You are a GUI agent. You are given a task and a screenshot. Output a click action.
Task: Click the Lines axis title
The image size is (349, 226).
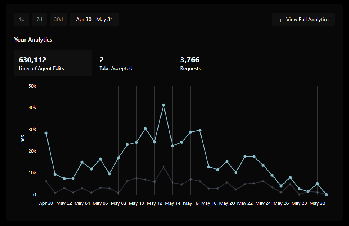[23, 140]
